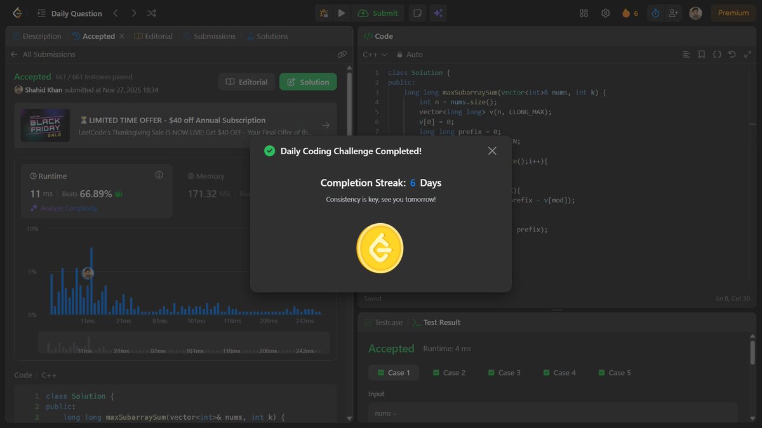Click the AI sparkle icon
Image resolution: width=762 pixels, height=428 pixels.
pyautogui.click(x=437, y=13)
